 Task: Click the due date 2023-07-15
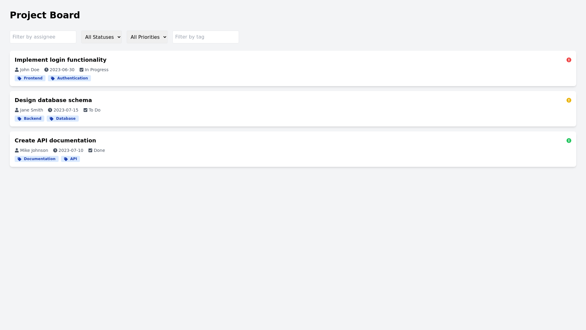[66, 110]
